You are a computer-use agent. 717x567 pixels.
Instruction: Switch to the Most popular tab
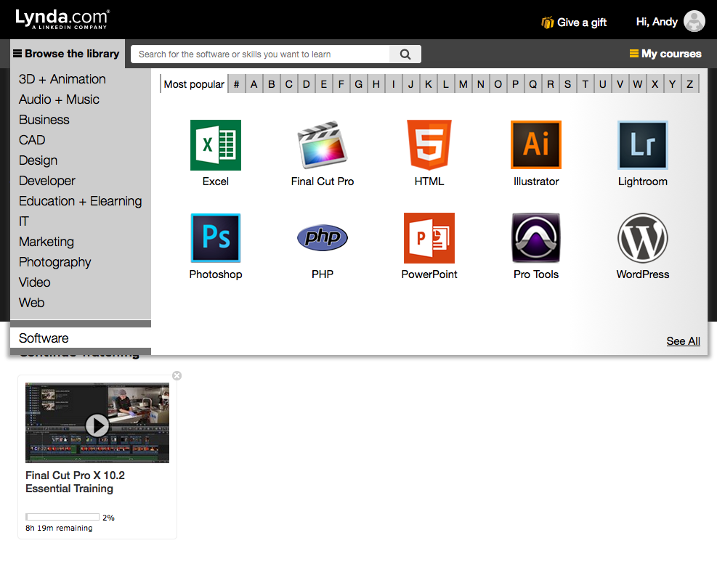point(194,84)
